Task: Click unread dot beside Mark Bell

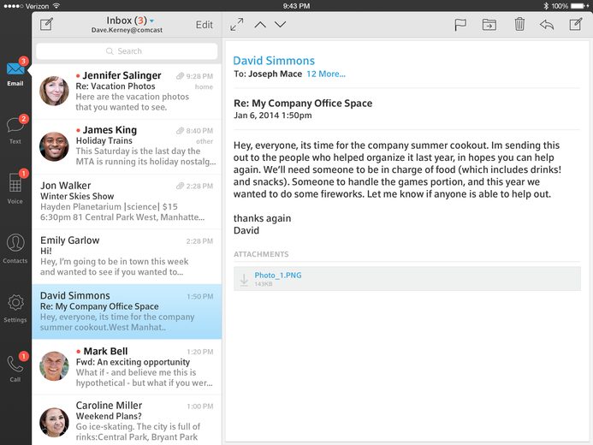Action: click(78, 351)
